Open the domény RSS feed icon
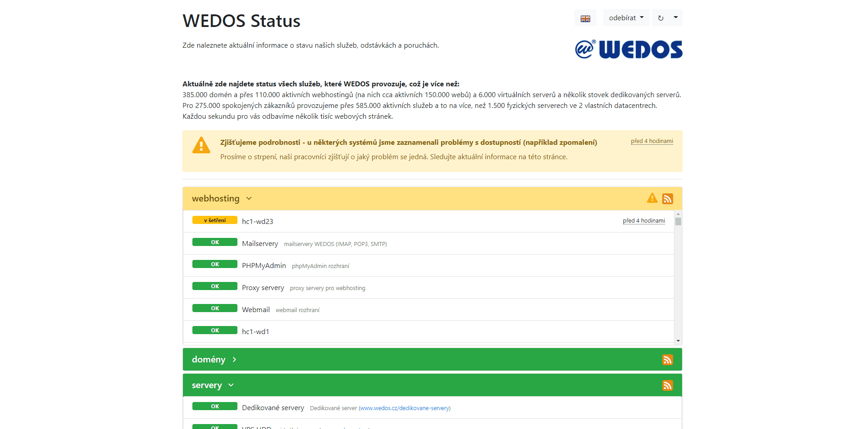Screen dimensions: 865x429 (x=667, y=360)
